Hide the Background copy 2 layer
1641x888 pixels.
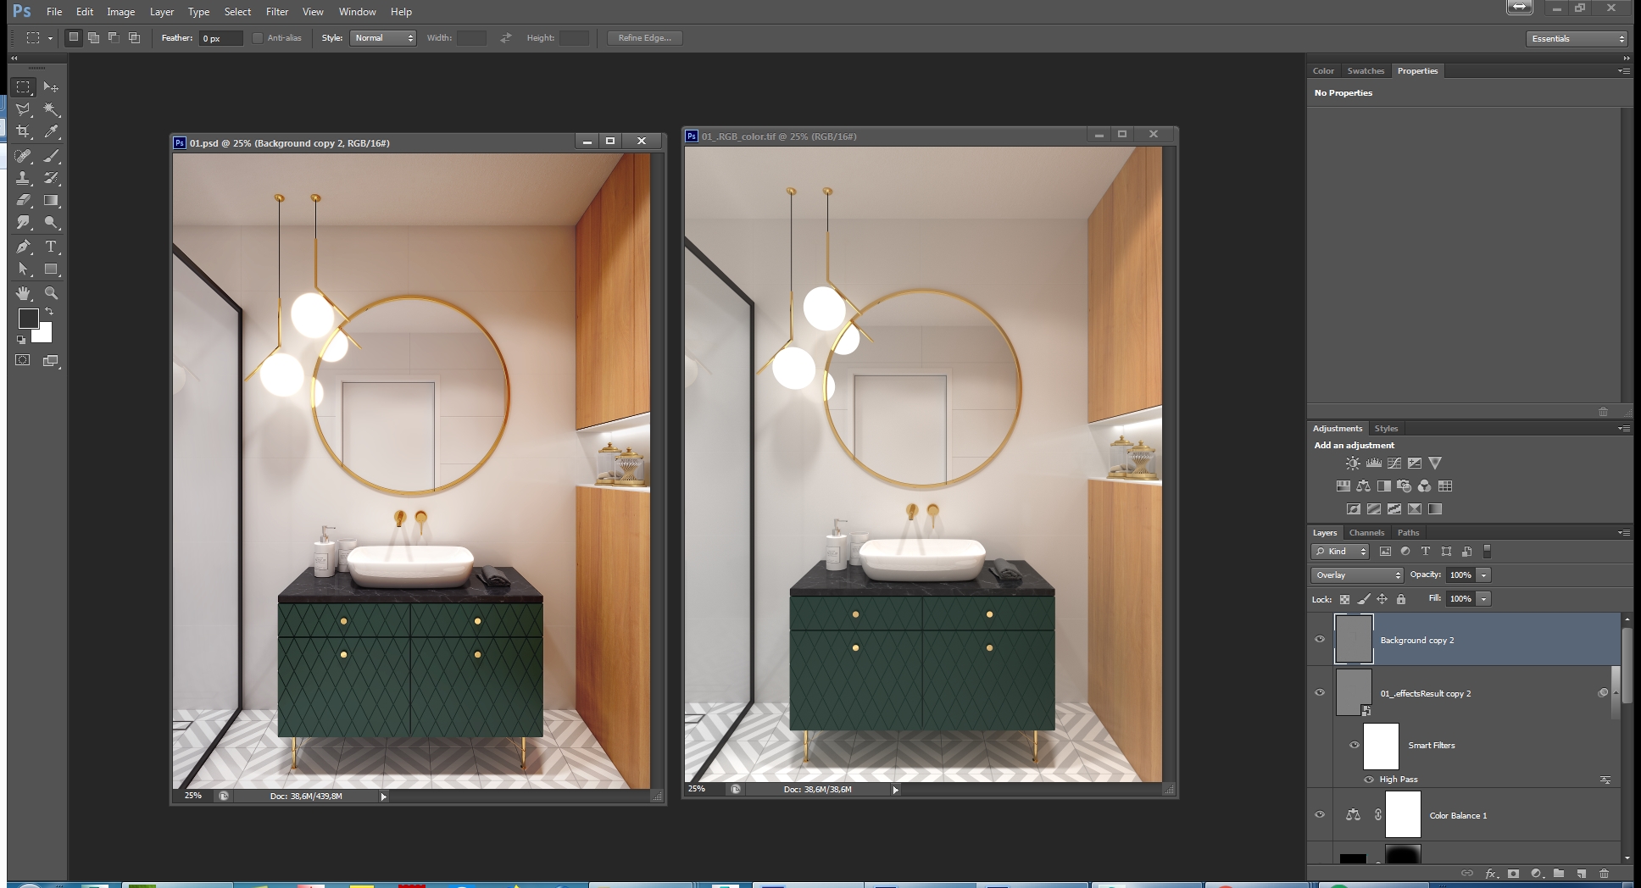[1320, 640]
